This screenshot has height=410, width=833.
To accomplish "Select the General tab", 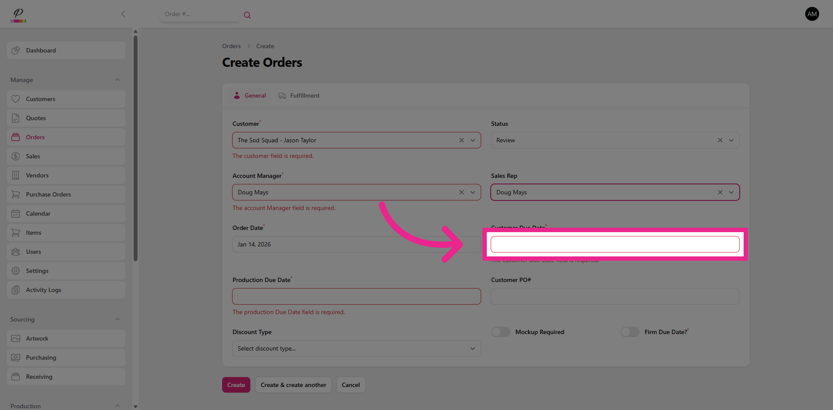I will (x=250, y=95).
